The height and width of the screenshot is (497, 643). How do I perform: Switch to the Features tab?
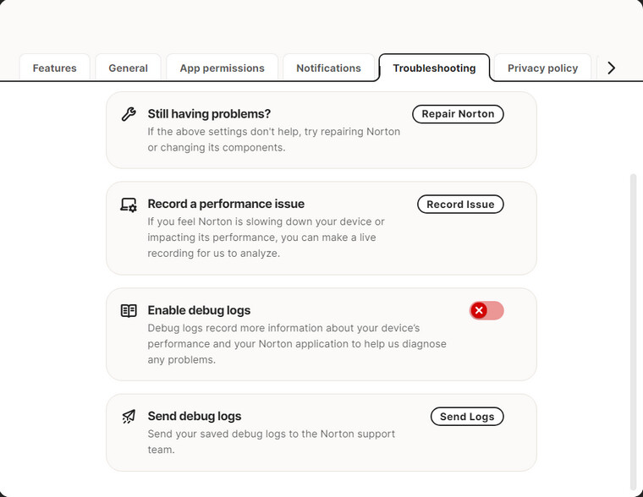pos(55,68)
